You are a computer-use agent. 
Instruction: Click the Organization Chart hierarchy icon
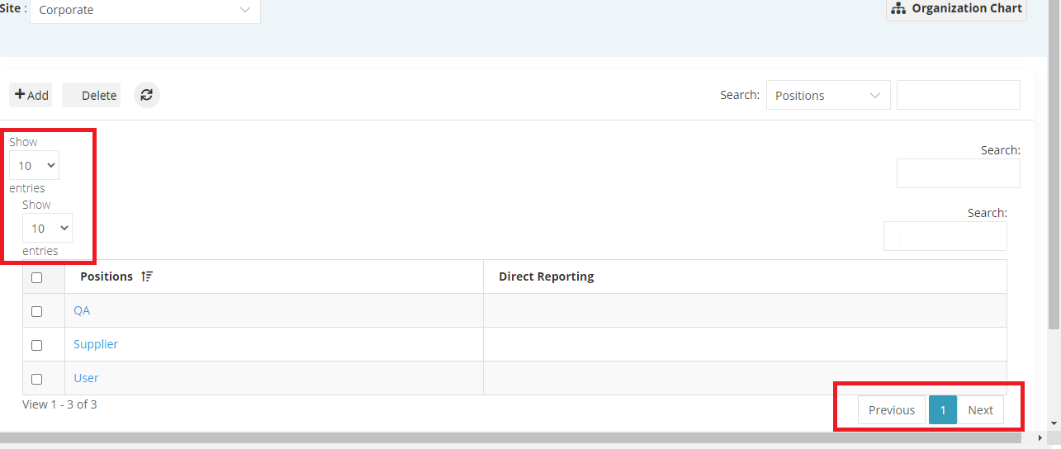898,8
